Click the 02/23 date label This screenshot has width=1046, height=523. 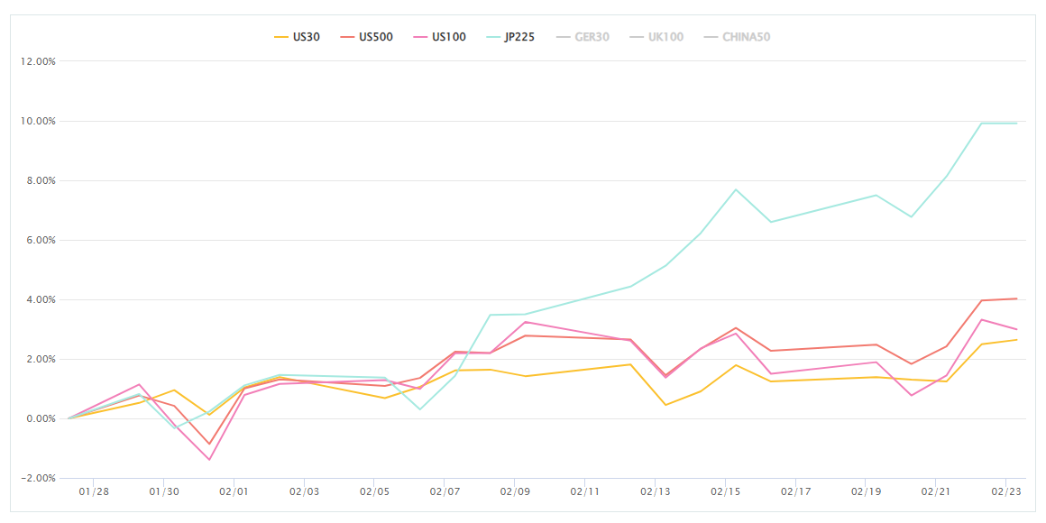pyautogui.click(x=1006, y=492)
